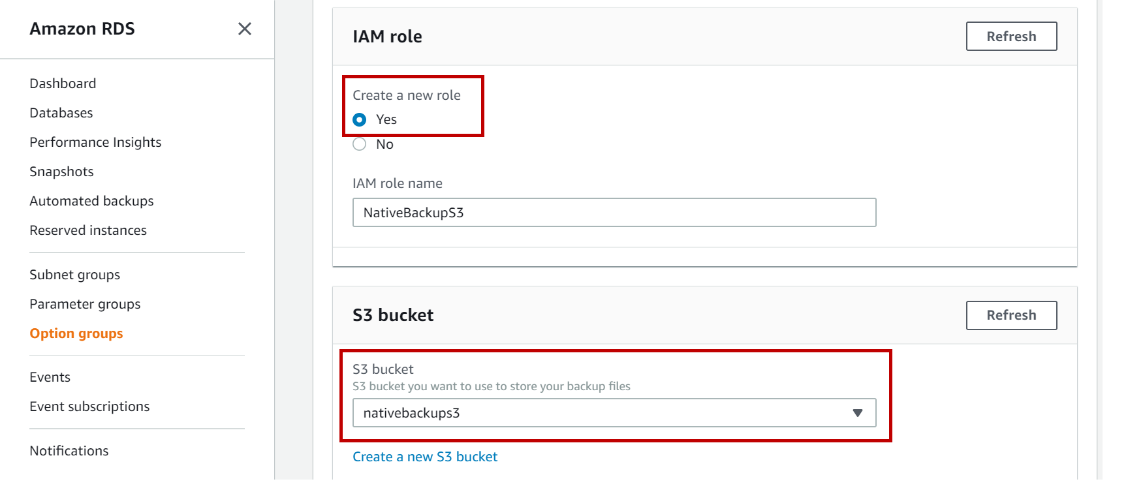Click the IAM role name input field

coord(614,213)
